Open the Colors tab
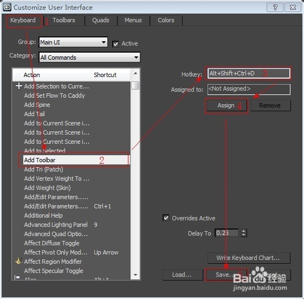This screenshot has height=299, width=304. (x=166, y=20)
